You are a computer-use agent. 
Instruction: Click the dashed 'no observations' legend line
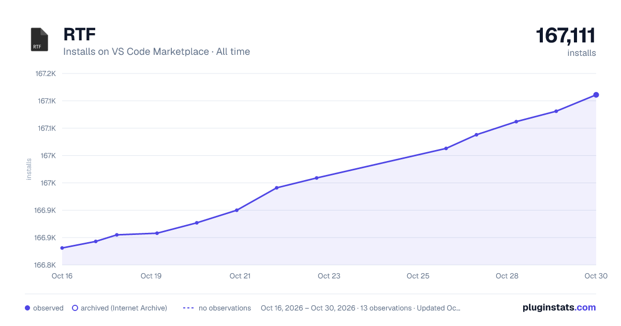click(x=188, y=308)
